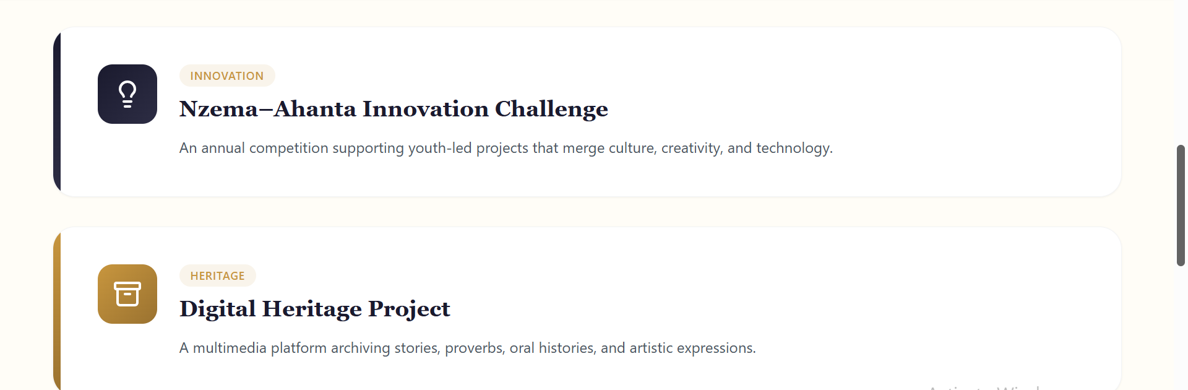This screenshot has height=390, width=1188.
Task: Click the word "Project" in the Heritage title
Action: click(409, 309)
